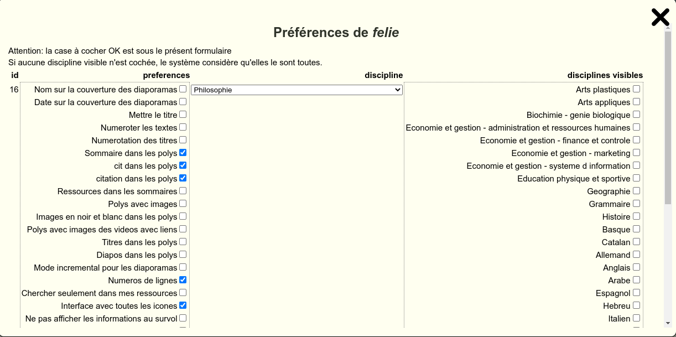Disable the Numeros de lignes checkbox
The height and width of the screenshot is (337, 676).
183,280
